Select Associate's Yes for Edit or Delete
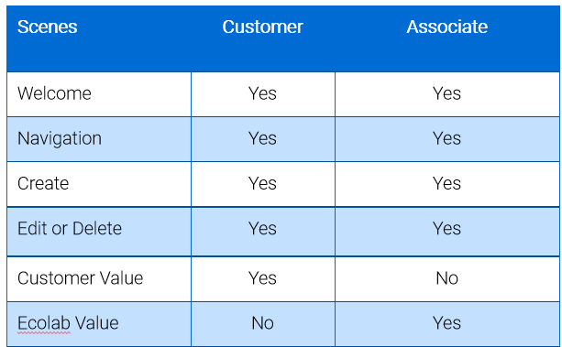Viewport: 562px width, 347px height. pyautogui.click(x=447, y=232)
